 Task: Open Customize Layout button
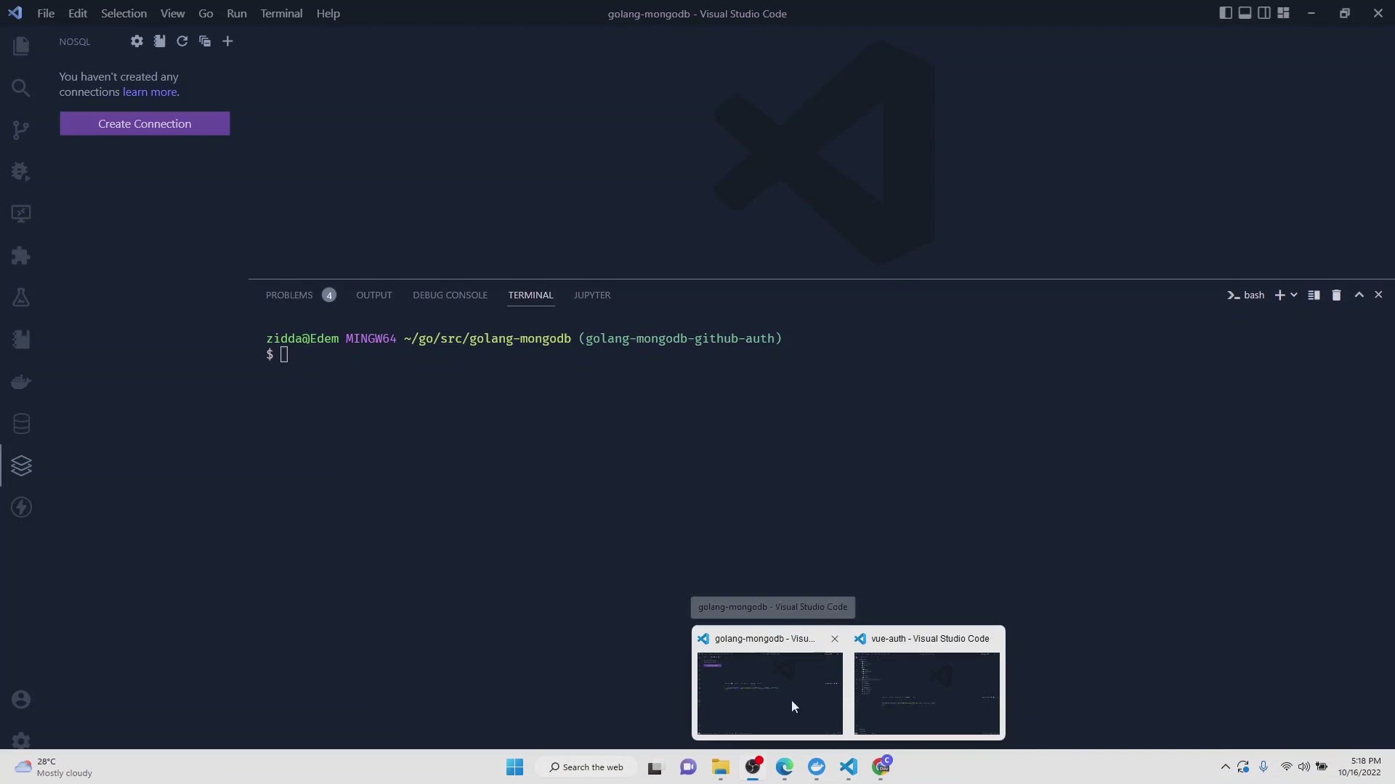pos(1283,13)
